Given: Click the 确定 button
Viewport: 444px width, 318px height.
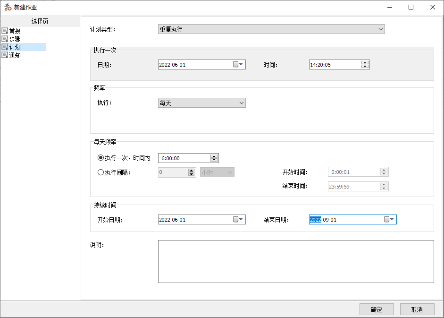Looking at the screenshot, I should point(377,309).
